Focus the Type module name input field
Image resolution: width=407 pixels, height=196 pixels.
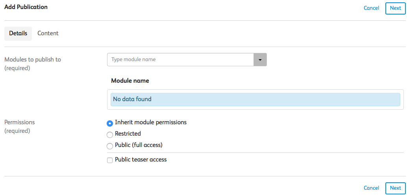click(180, 60)
